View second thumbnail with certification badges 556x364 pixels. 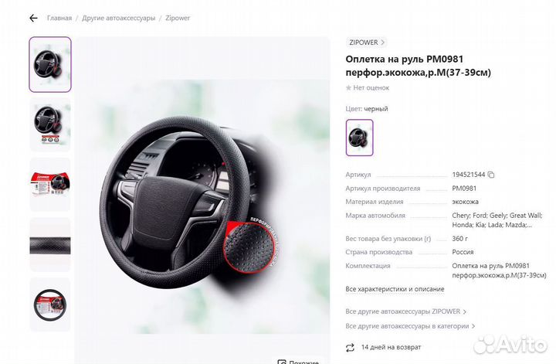point(50,125)
